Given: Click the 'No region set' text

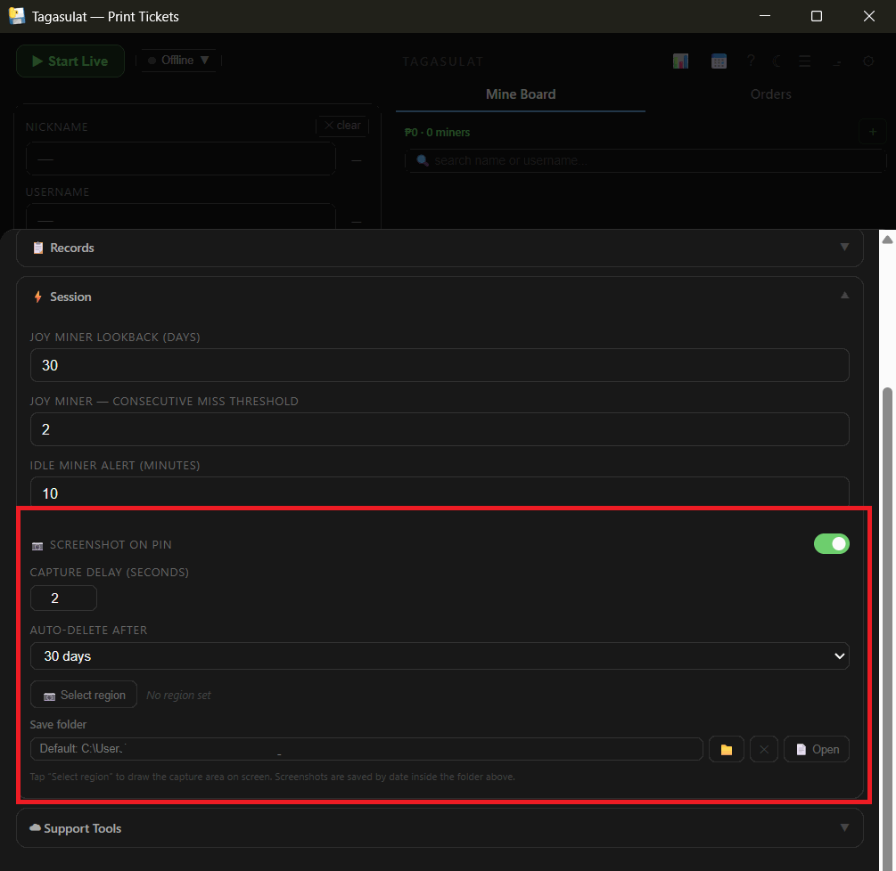Looking at the screenshot, I should click(179, 696).
